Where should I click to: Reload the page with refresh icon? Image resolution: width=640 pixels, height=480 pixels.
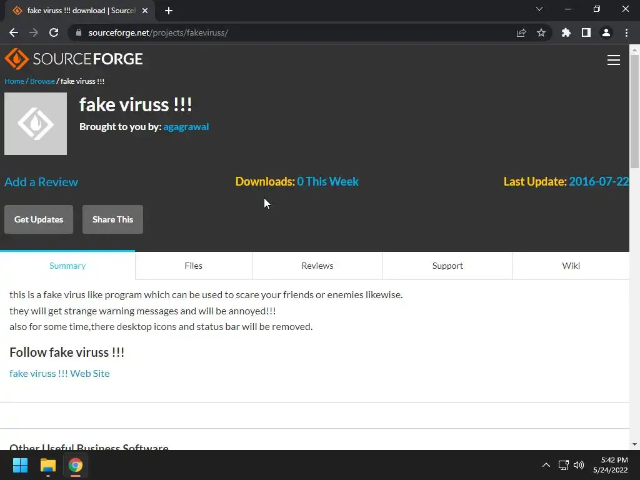pyautogui.click(x=54, y=32)
